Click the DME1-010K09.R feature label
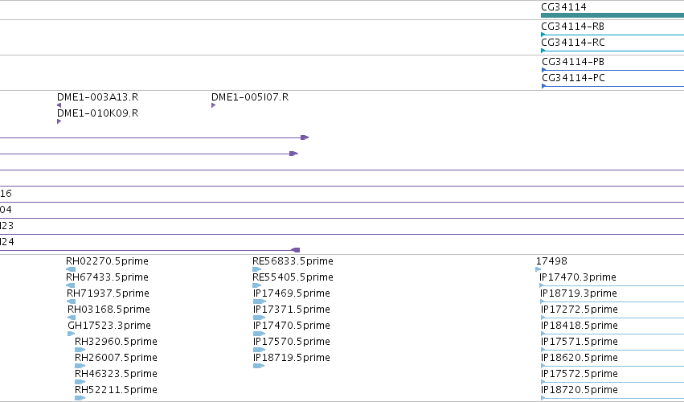The image size is (684, 402). pyautogui.click(x=98, y=113)
